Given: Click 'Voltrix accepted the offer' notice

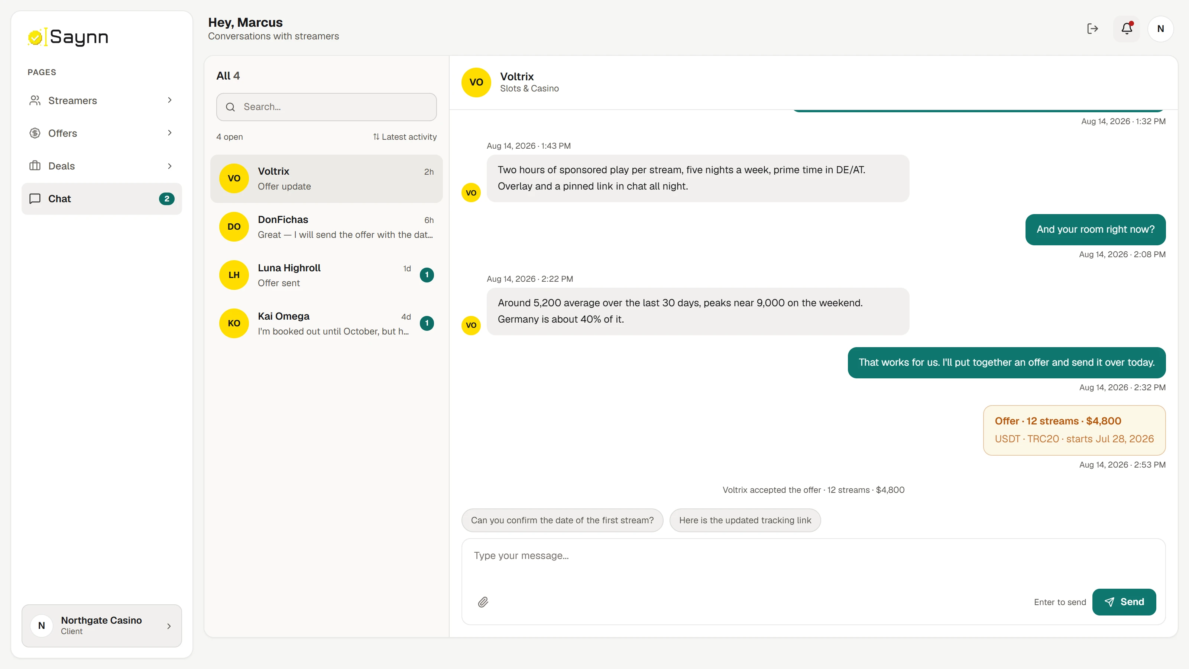Looking at the screenshot, I should 813,490.
